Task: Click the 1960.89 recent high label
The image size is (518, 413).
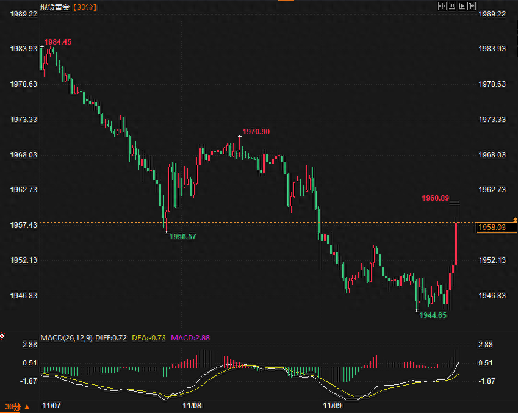Action: pyautogui.click(x=436, y=198)
